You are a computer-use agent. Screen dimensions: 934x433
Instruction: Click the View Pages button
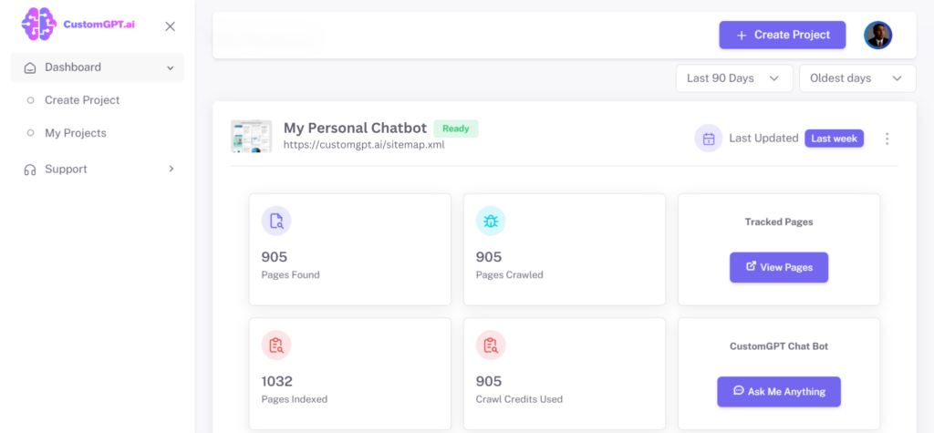[779, 267]
